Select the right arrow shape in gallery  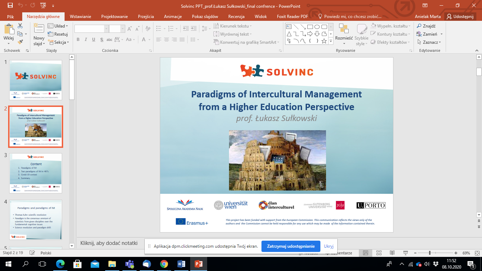point(310,34)
